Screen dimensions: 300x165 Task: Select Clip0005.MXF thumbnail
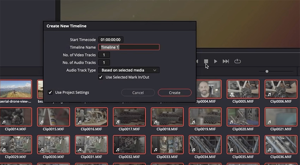[243, 89]
